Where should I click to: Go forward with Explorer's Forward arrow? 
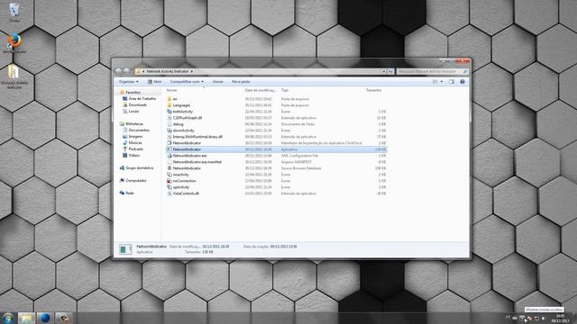pyautogui.click(x=126, y=71)
